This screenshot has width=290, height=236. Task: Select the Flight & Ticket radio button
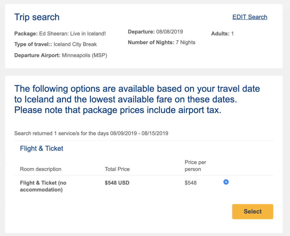pos(226,182)
